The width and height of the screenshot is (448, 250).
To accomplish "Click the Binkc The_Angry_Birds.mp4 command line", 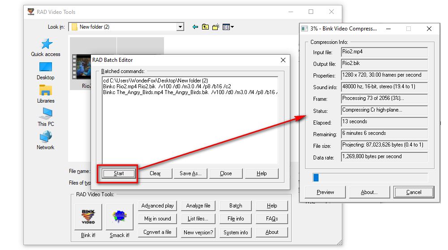I will pos(190,92).
